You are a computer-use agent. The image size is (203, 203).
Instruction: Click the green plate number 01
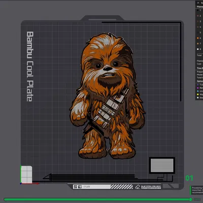(x=189, y=178)
